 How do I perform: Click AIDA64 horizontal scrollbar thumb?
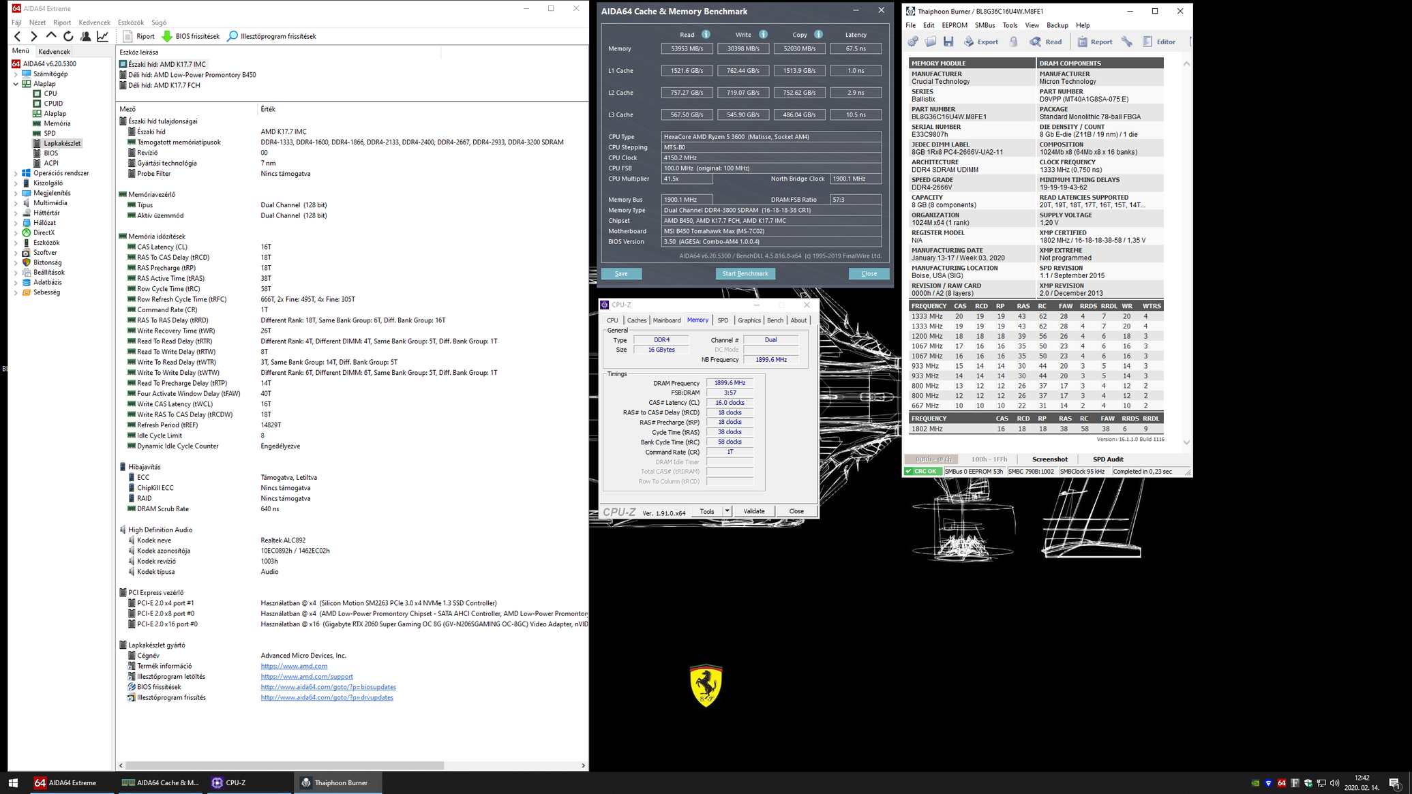[x=285, y=765]
